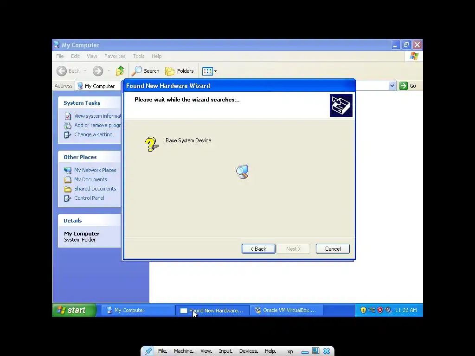Click the Windows flag logo throbber
This screenshot has width=475, height=356.
point(414,56)
